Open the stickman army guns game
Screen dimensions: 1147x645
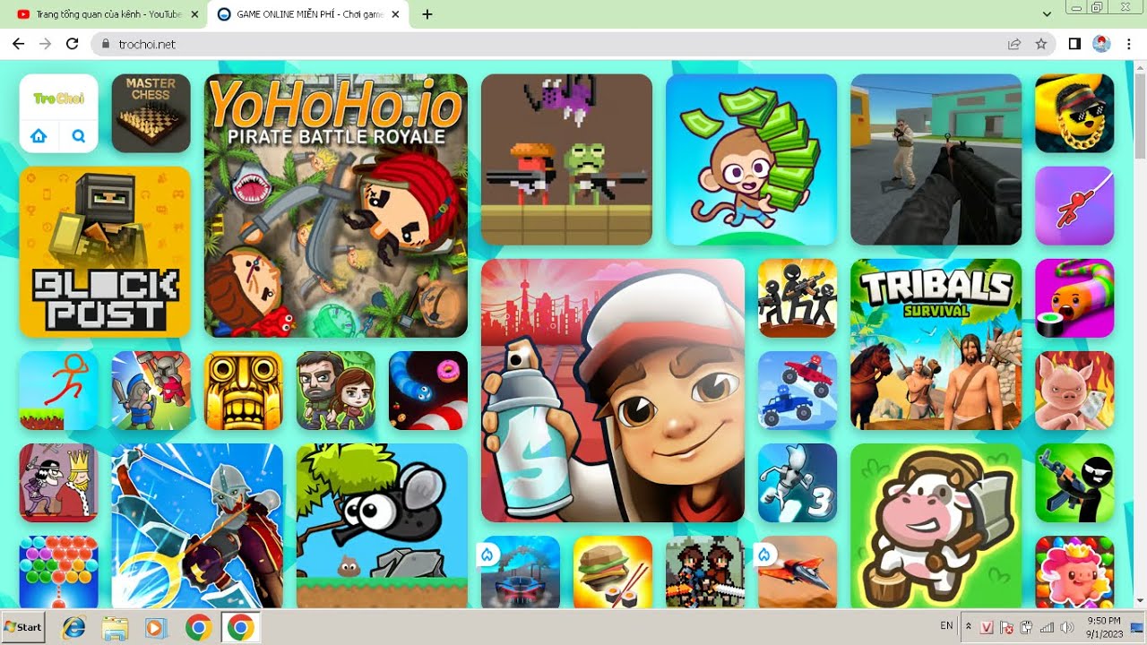[798, 298]
